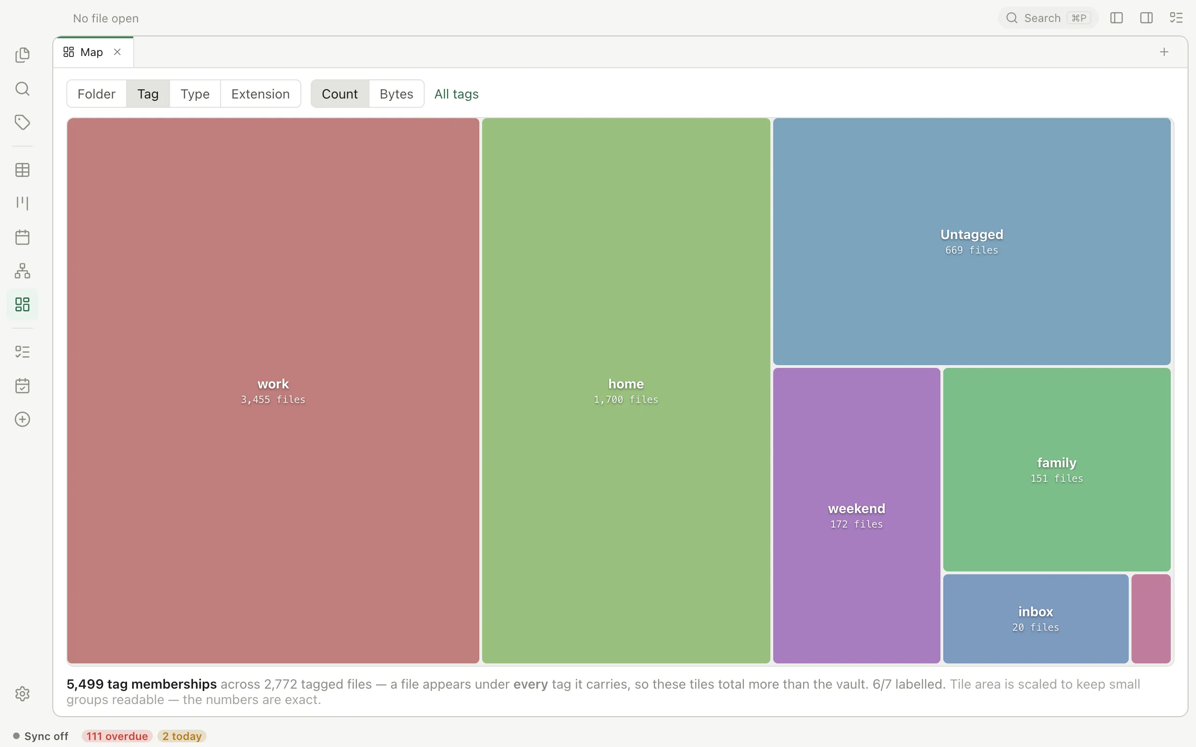Open the tags icon in left ribbon
The image size is (1196, 747).
coord(22,122)
